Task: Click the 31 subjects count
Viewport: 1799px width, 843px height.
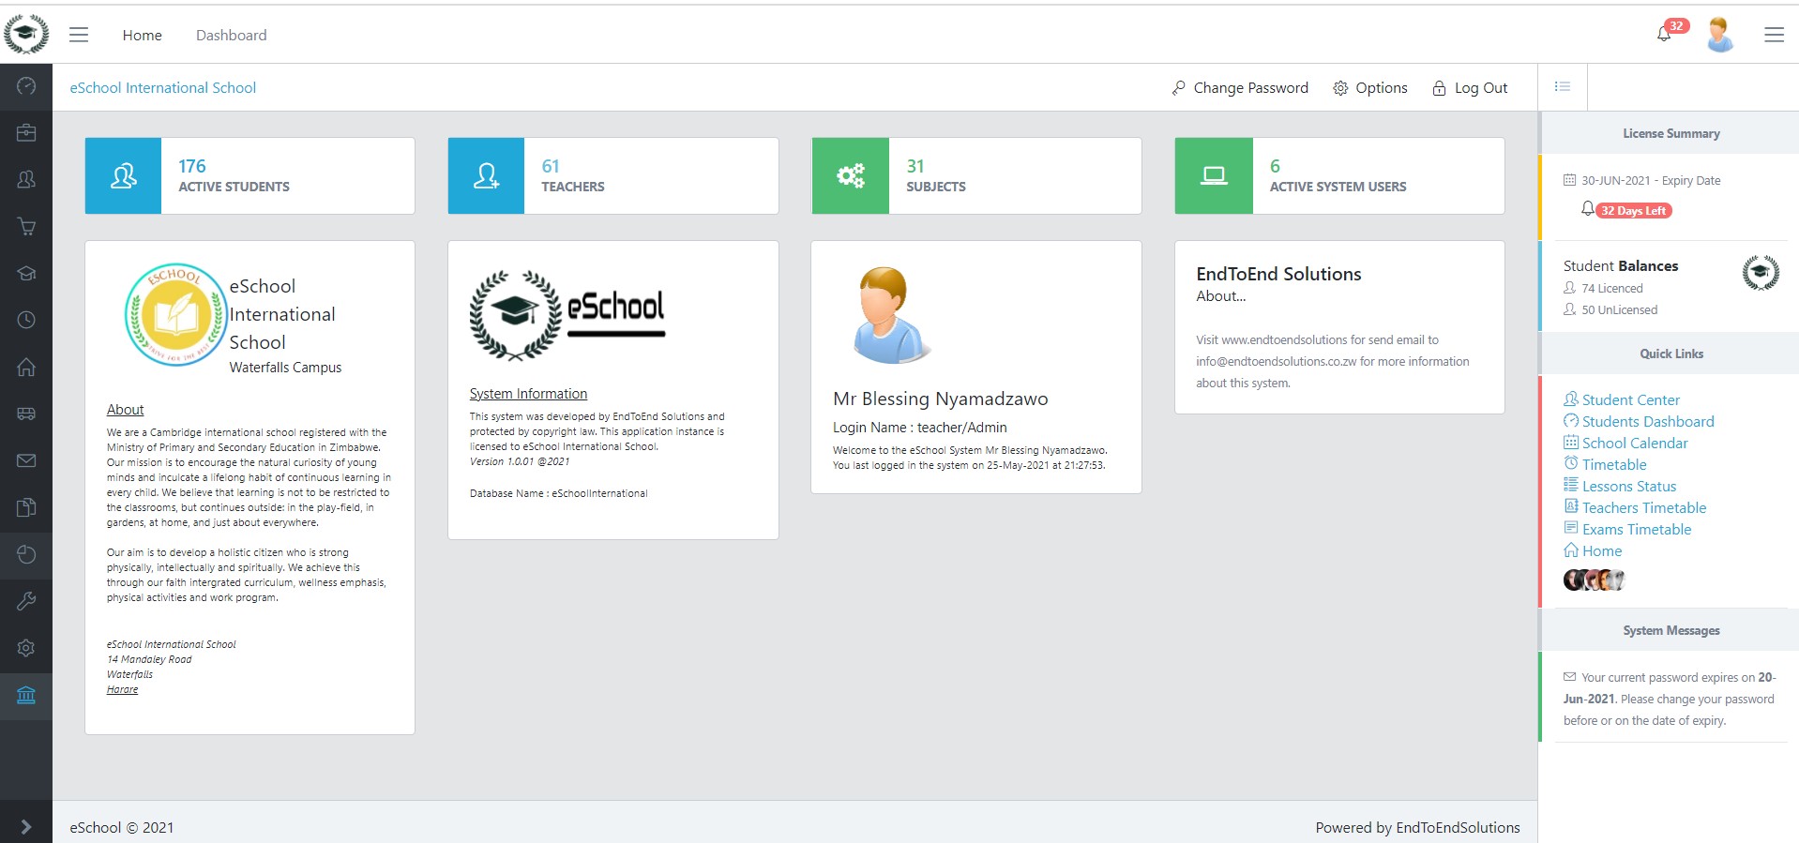Action: click(x=915, y=166)
